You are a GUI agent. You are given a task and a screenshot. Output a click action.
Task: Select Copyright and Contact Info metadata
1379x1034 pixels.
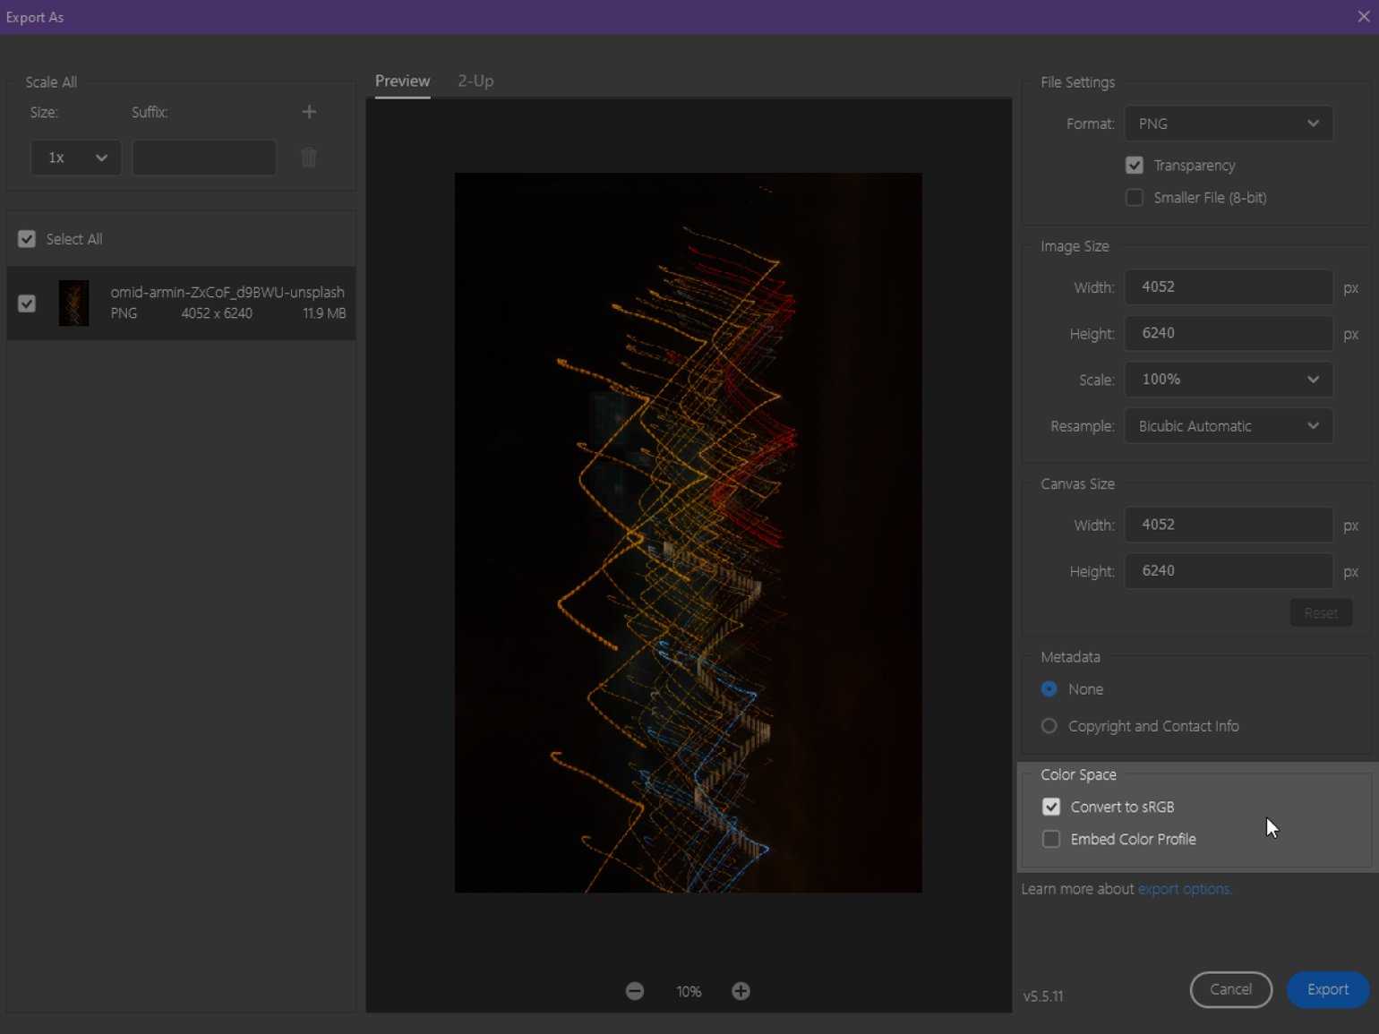coord(1049,726)
